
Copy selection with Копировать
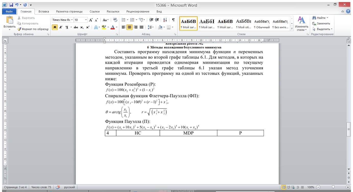pos(28,23)
